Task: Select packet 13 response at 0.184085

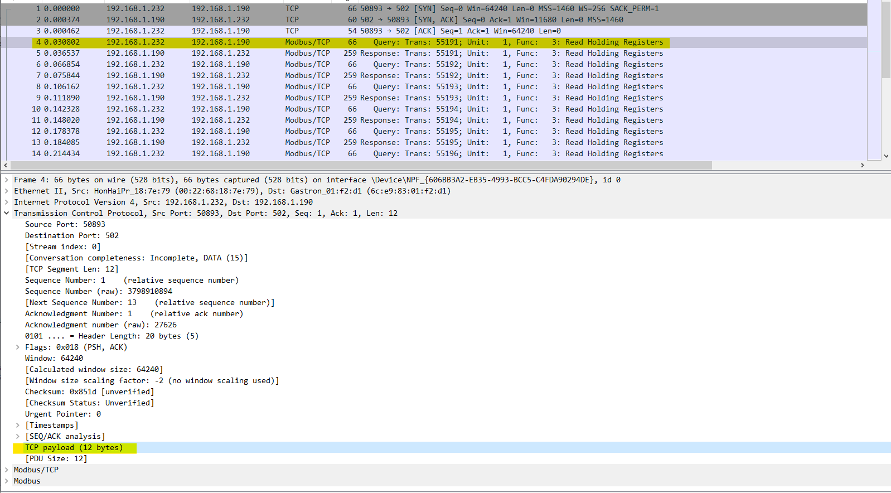Action: coord(434,142)
